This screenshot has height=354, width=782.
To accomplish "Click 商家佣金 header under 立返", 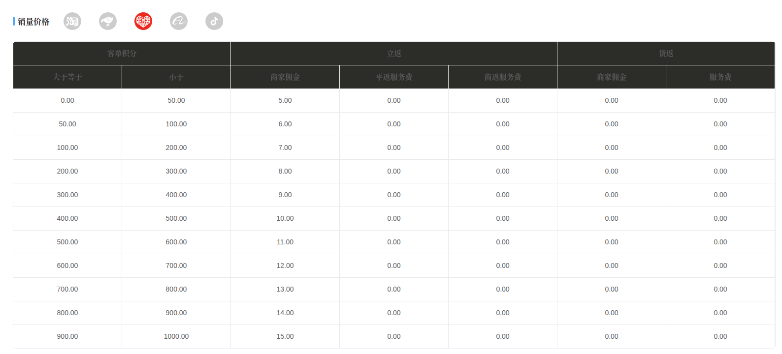I will (x=285, y=77).
